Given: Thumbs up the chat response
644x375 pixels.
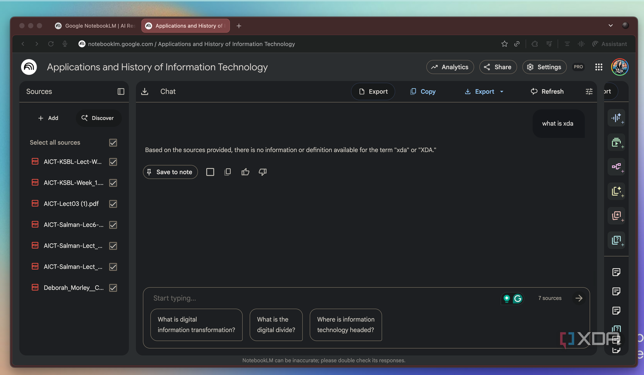Looking at the screenshot, I should (245, 172).
